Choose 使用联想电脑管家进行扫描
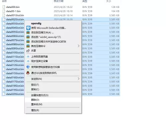This screenshot has height=120, width=166. coord(53,67)
